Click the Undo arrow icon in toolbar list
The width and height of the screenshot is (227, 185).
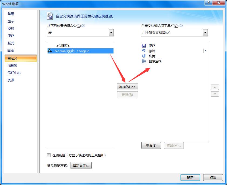(144, 51)
